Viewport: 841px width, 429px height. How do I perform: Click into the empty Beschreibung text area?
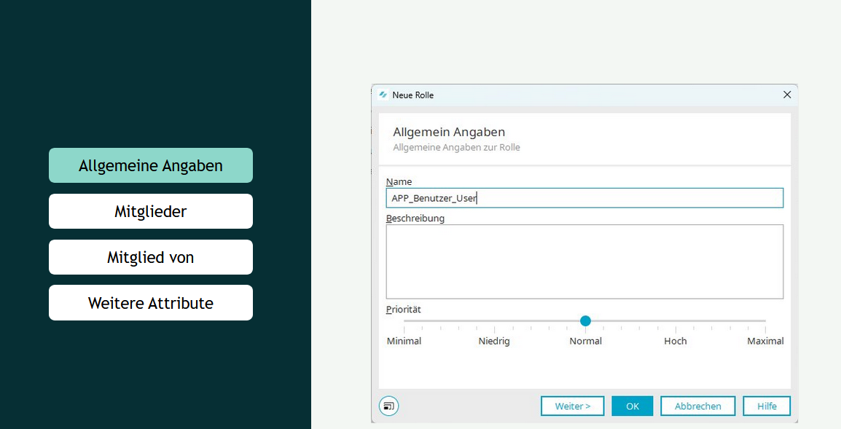(584, 261)
